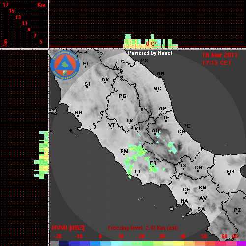Click the PS city label
Image resolution: width=246 pixels, height=246 pixels.
(144, 60)
